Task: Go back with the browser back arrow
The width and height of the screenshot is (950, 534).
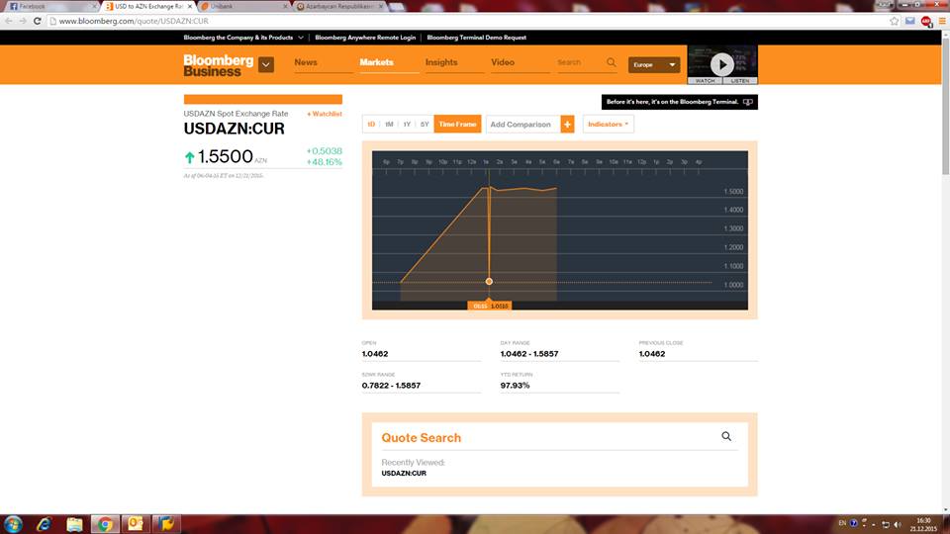Action: click(x=9, y=21)
